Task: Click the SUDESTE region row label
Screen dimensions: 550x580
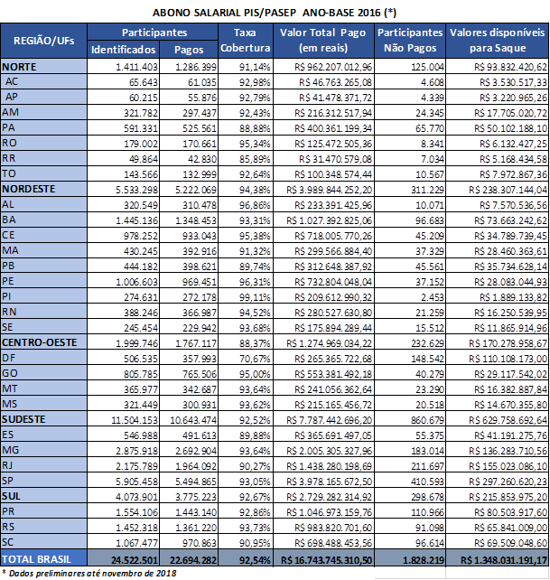Action: tap(25, 419)
